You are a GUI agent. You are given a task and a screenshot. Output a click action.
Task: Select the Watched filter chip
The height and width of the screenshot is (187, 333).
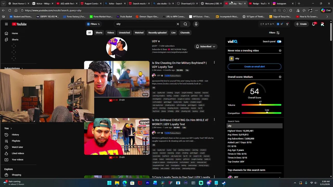coord(139,33)
